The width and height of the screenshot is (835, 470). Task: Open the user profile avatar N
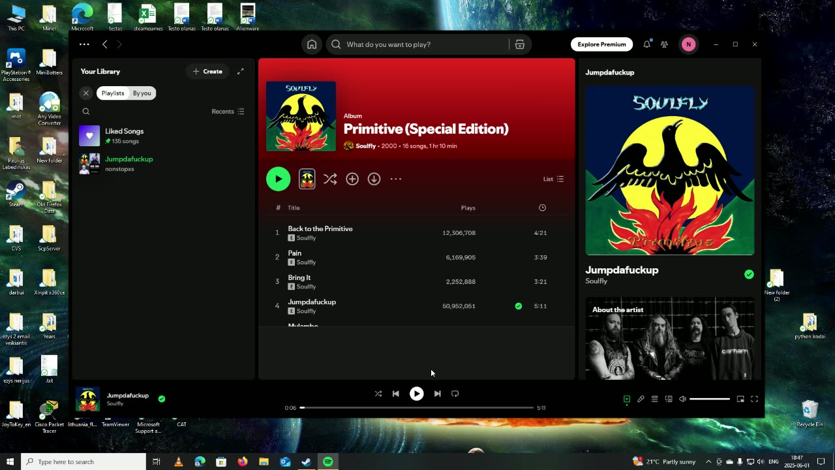[688, 44]
